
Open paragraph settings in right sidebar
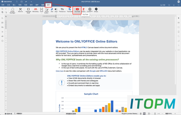pyautogui.click(x=178, y=18)
